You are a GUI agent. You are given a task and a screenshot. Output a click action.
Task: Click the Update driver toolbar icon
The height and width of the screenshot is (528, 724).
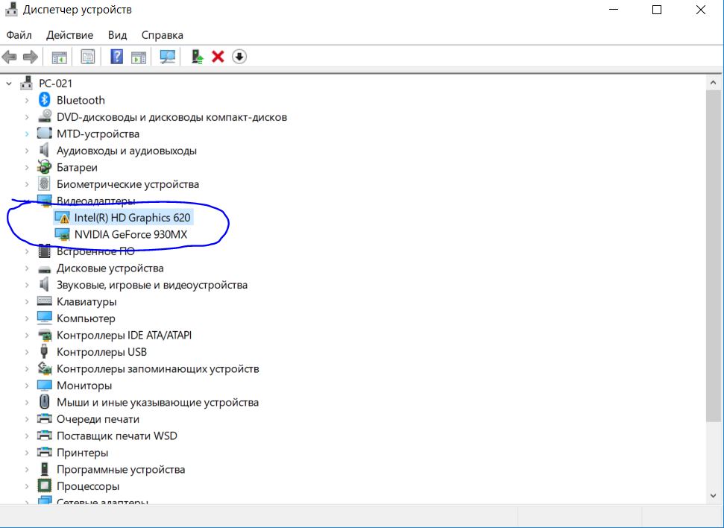tap(197, 57)
